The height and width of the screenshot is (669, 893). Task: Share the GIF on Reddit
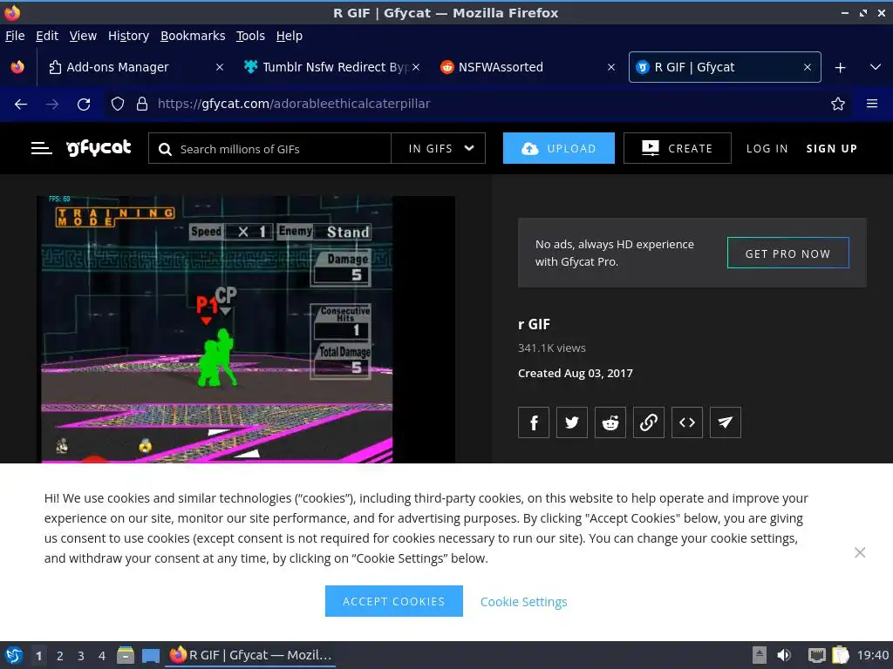[610, 422]
